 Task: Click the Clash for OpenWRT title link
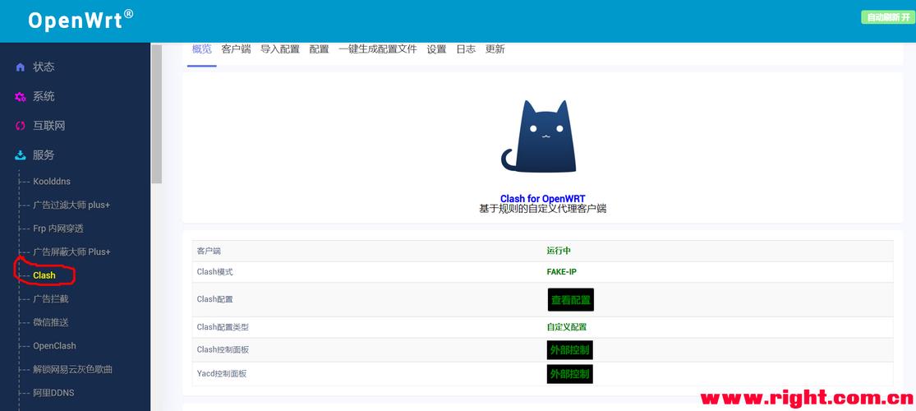click(543, 199)
